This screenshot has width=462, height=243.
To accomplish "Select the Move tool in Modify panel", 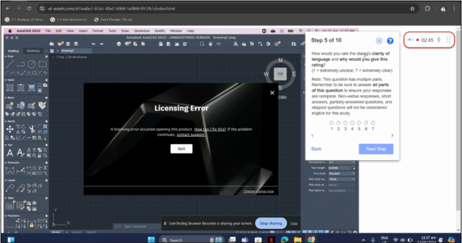I will [x=10, y=129].
